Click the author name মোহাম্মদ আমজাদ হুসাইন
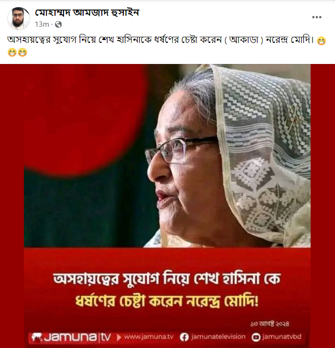The height and width of the screenshot is (348, 335). coord(87,13)
